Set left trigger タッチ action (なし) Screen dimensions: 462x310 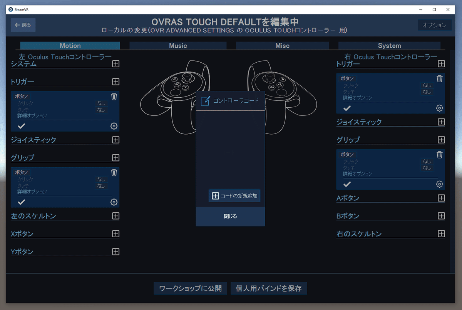[x=101, y=110]
